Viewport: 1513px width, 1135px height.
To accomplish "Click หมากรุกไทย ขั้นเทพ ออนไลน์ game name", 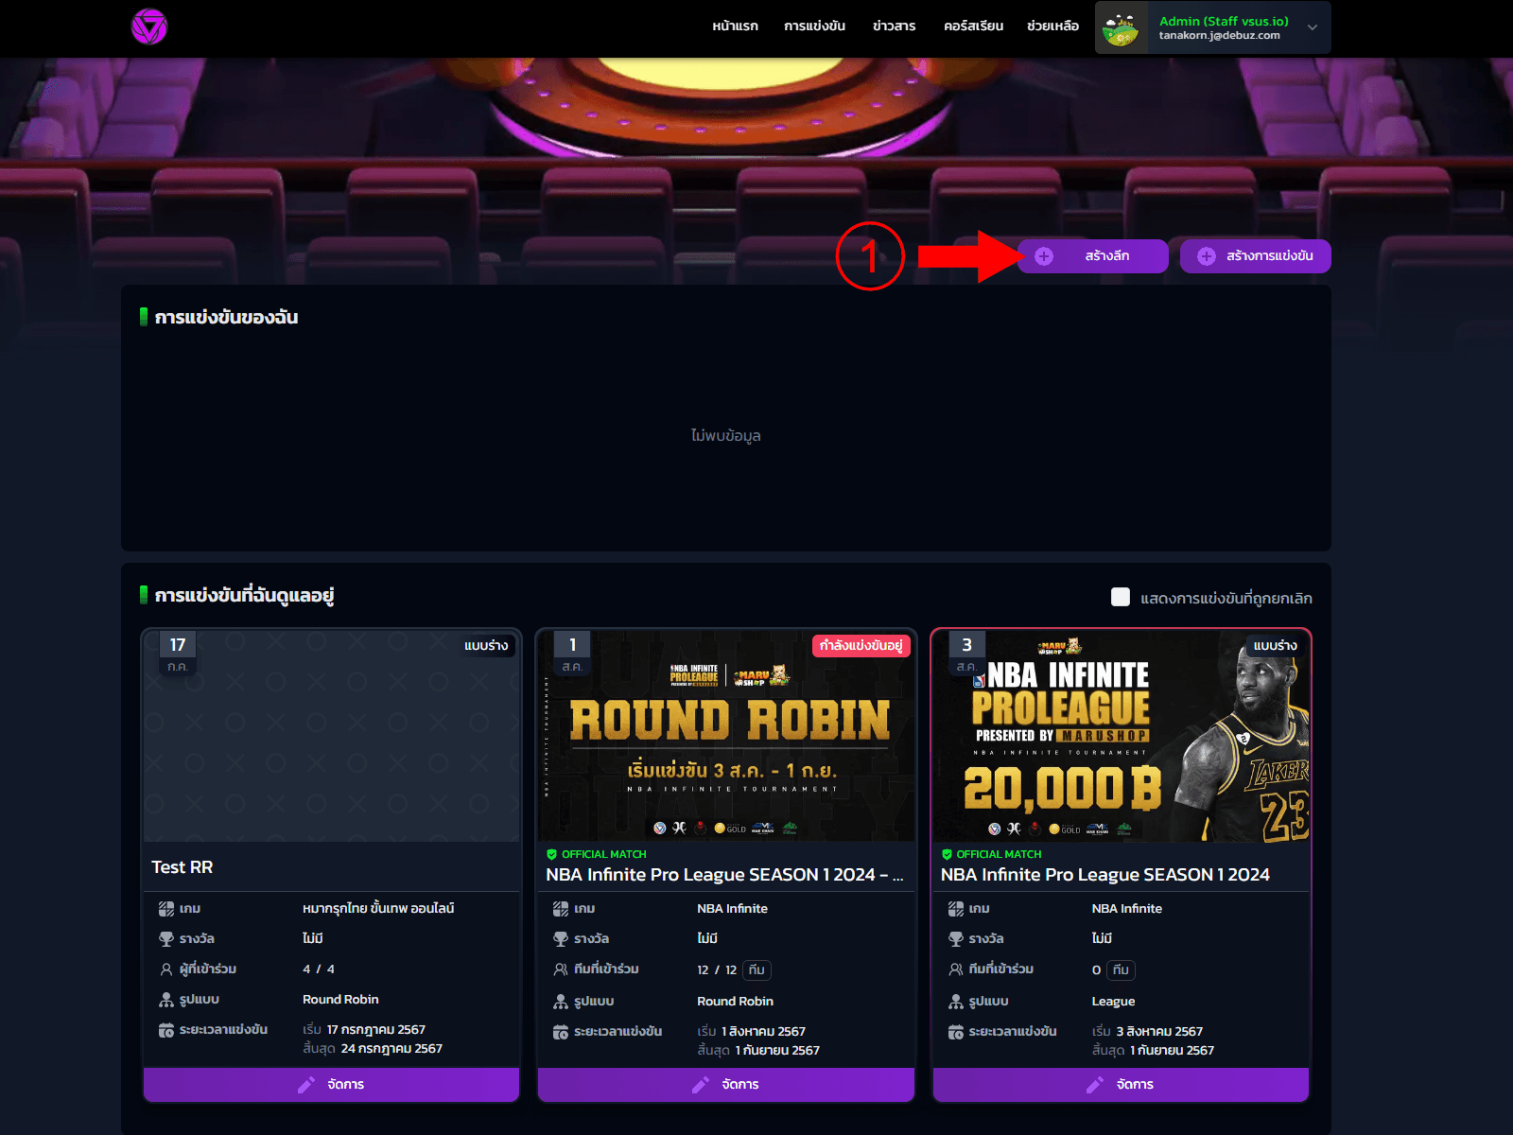I will (378, 909).
